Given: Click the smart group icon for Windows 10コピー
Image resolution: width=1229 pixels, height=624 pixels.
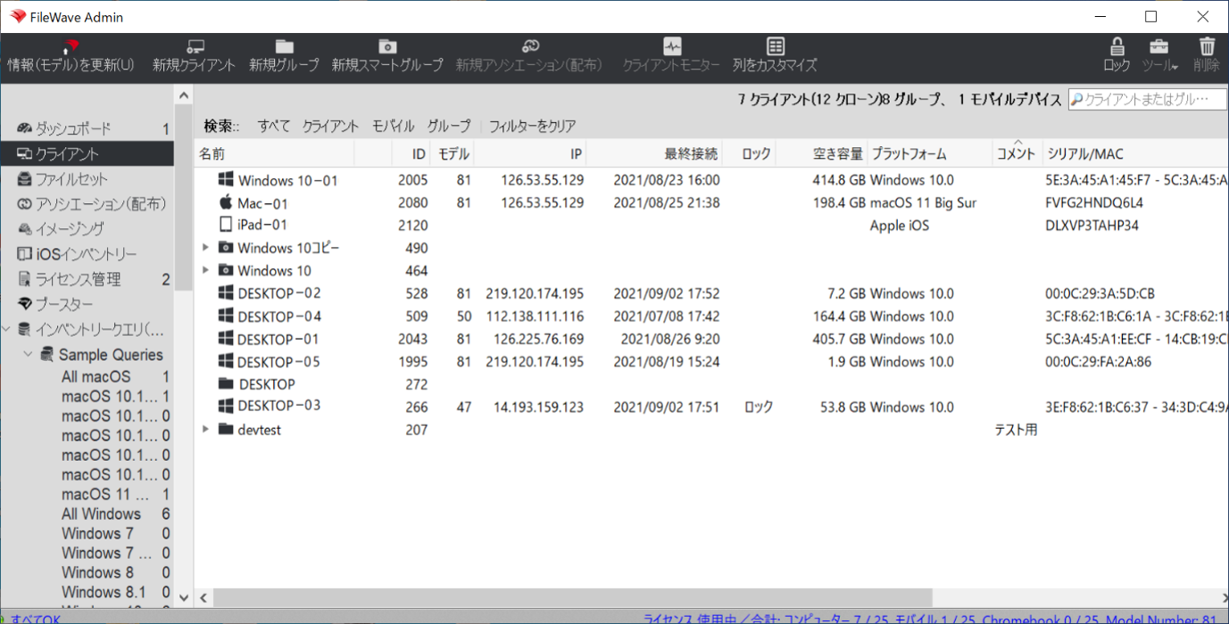Looking at the screenshot, I should click(x=226, y=247).
